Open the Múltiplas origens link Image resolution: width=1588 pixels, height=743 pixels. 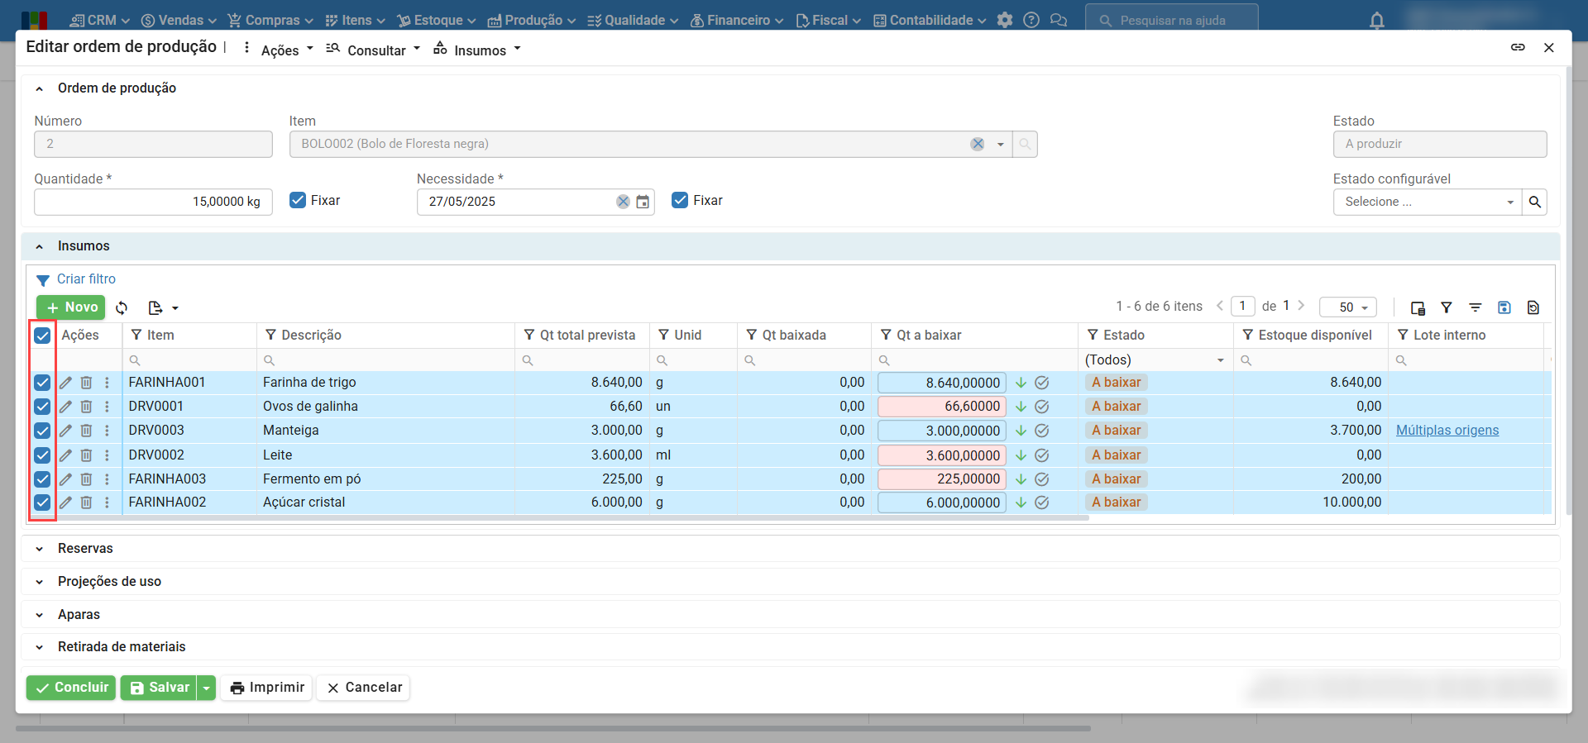click(x=1447, y=431)
